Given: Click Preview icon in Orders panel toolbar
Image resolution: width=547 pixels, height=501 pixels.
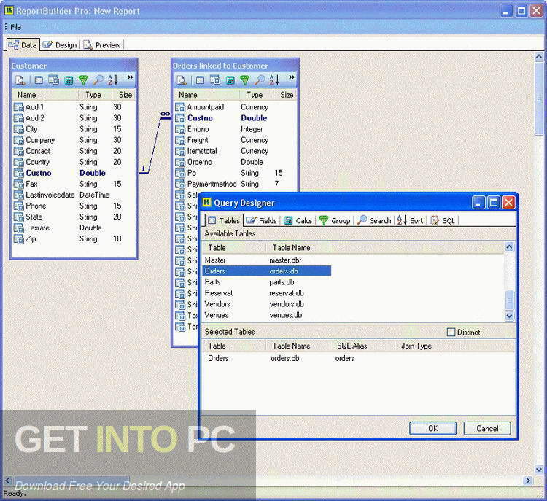Looking at the screenshot, I should click(x=182, y=80).
